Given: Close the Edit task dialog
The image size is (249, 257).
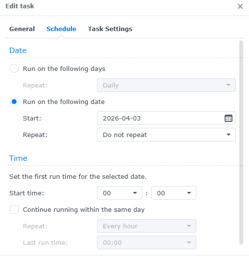Looking at the screenshot, I should (x=240, y=6).
